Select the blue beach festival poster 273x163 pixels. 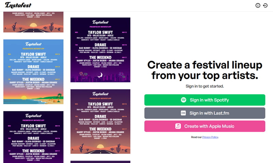pos(33,71)
